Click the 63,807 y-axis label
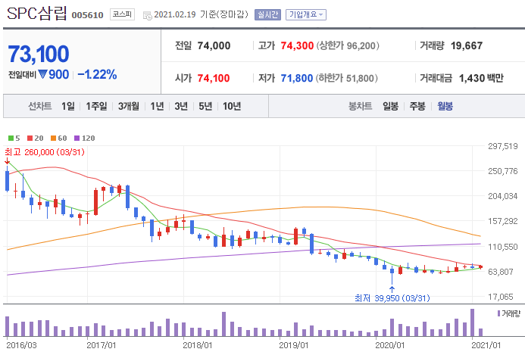525x355 pixels. 501,272
